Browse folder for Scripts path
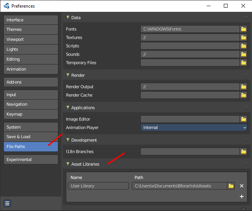The image size is (252, 211). [243, 46]
